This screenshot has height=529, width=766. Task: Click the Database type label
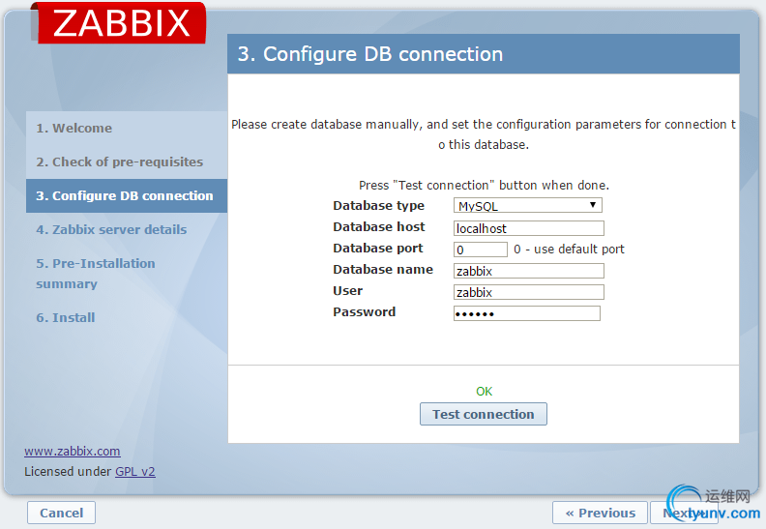pyautogui.click(x=378, y=206)
